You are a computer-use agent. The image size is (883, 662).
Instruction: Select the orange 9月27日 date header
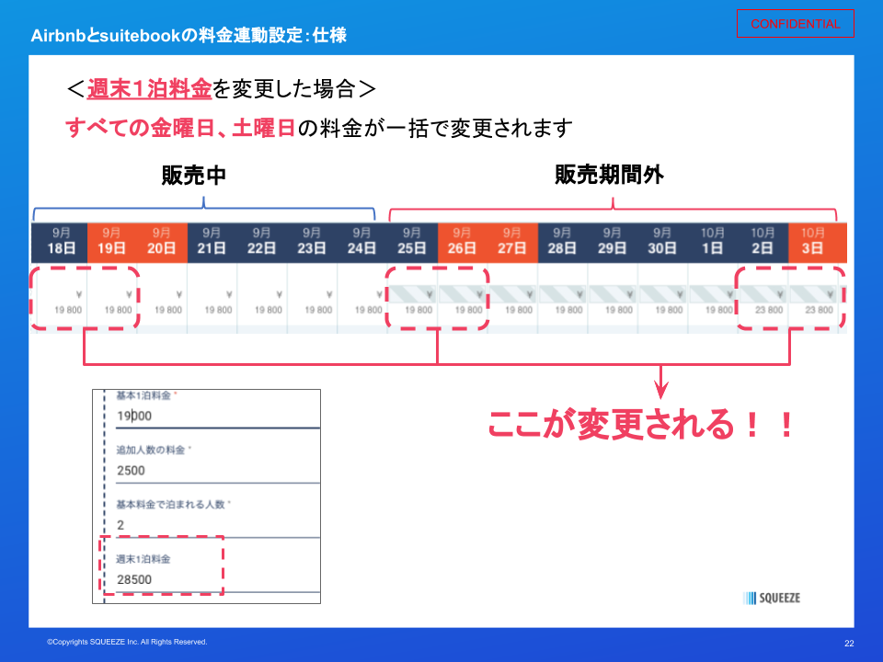pos(512,243)
